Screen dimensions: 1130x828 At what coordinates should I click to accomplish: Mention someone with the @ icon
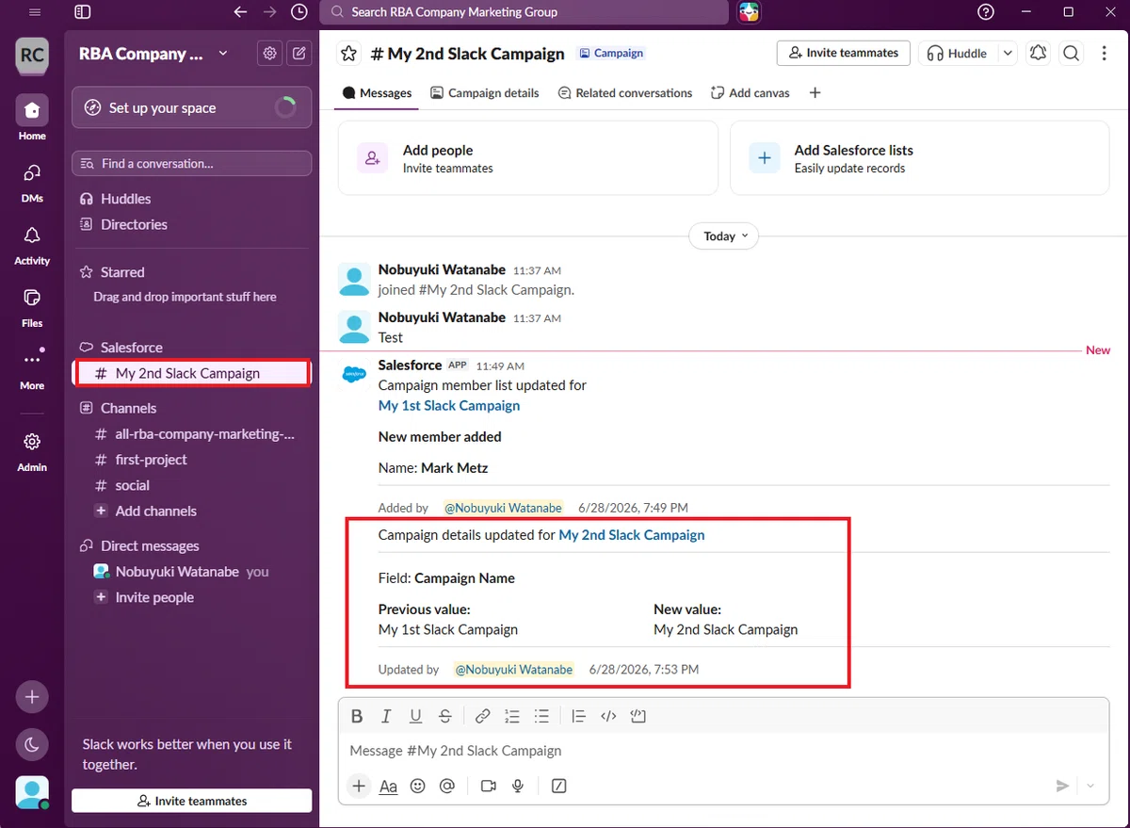point(447,786)
